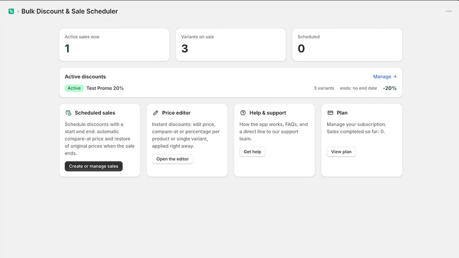Click the Plan card heading
This screenshot has width=459, height=258.
coord(342,113)
